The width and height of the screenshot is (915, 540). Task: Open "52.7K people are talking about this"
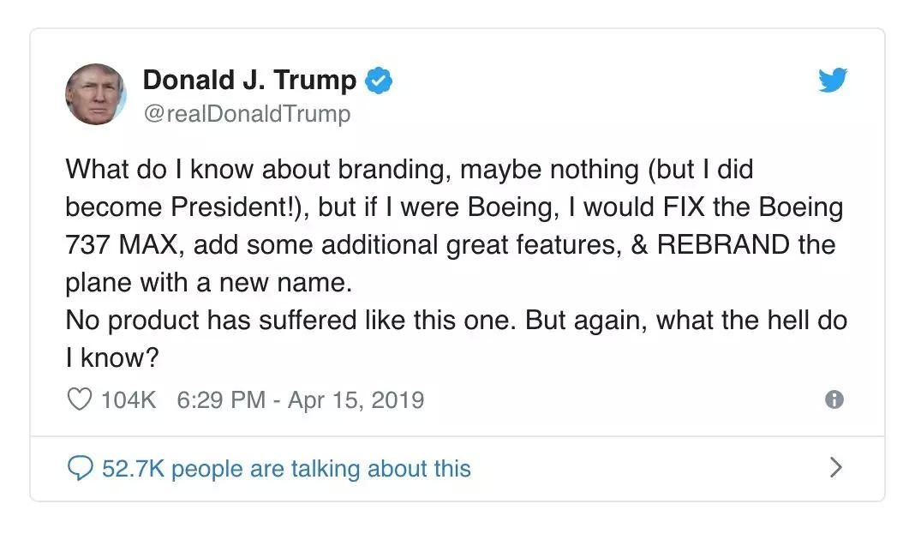point(286,468)
